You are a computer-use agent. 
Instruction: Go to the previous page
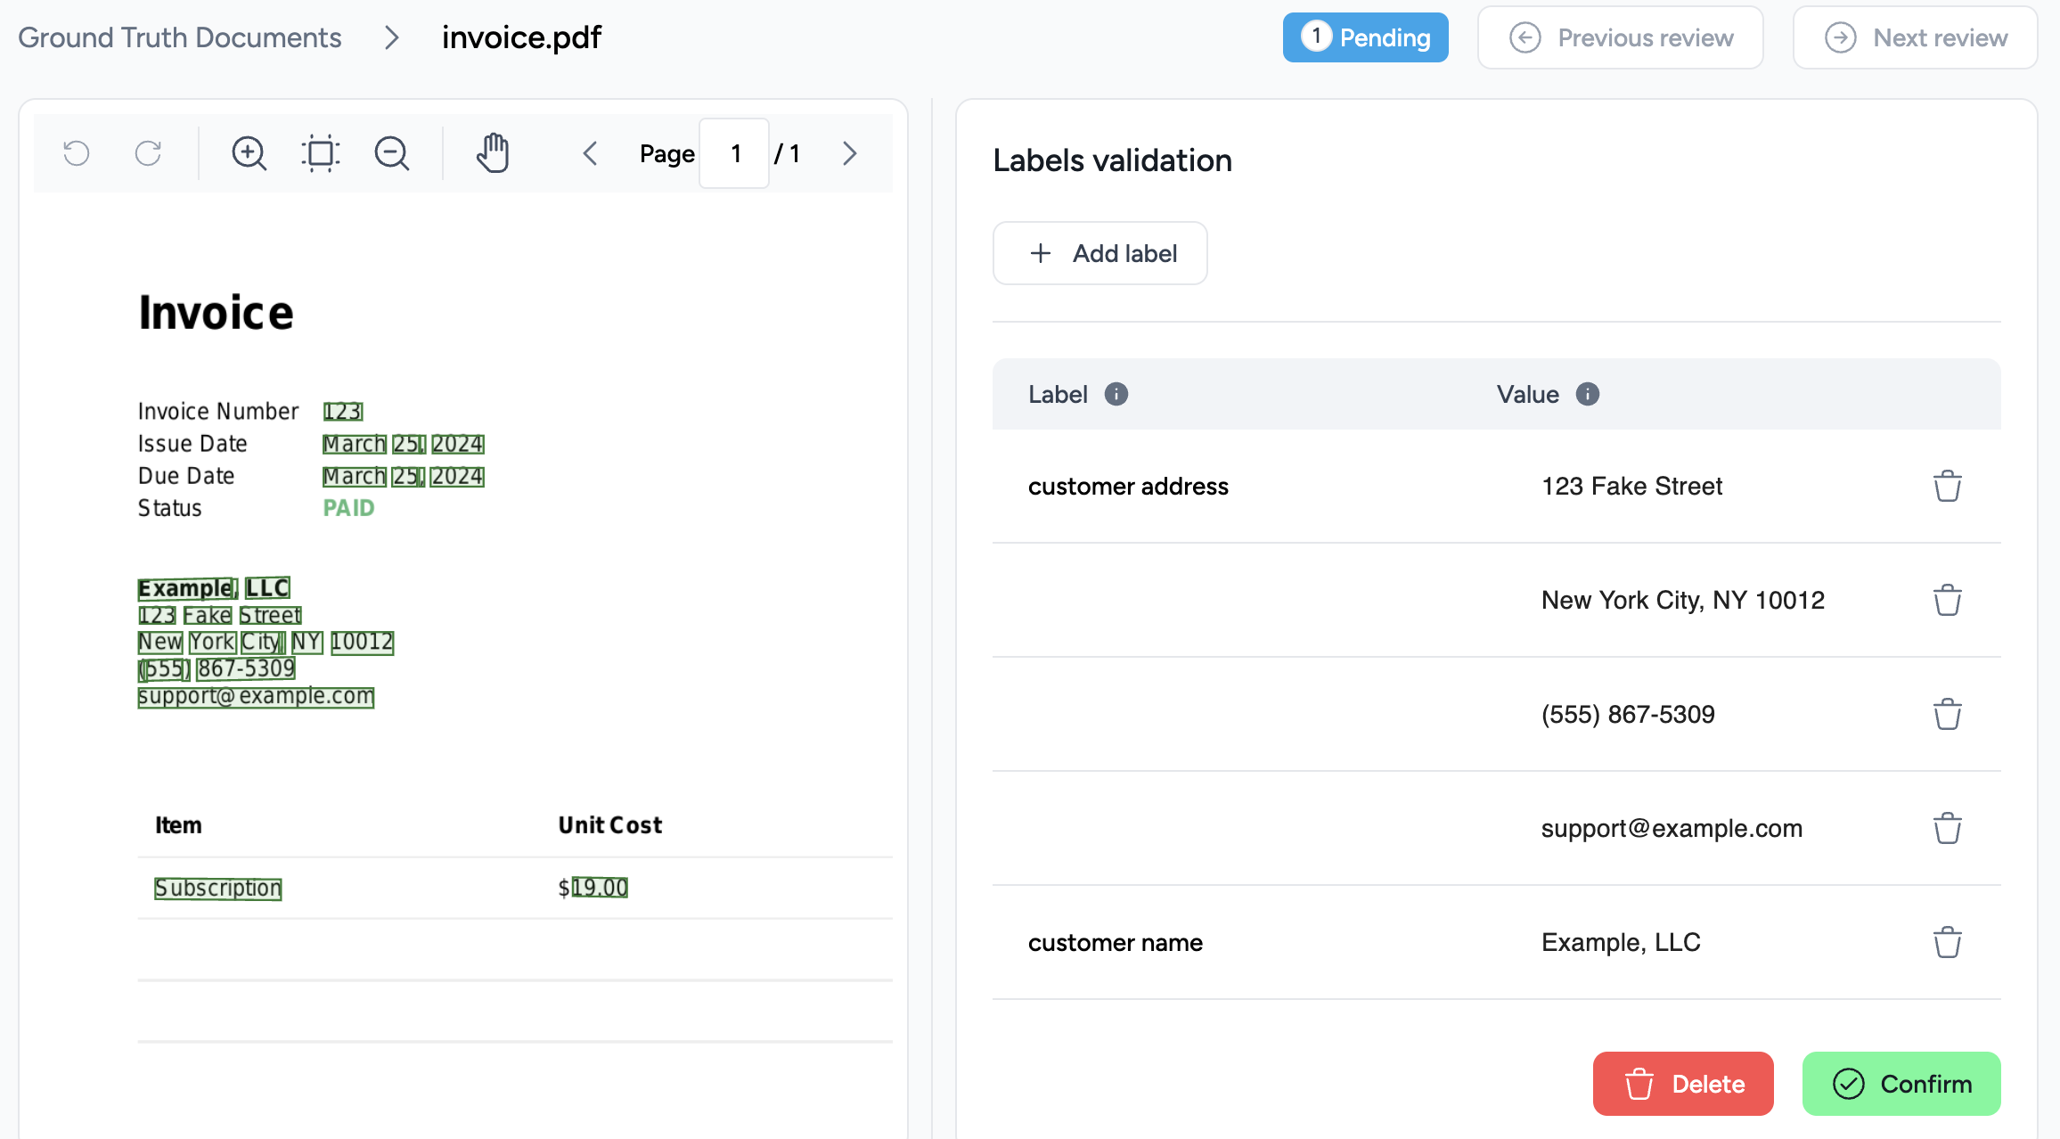click(590, 153)
